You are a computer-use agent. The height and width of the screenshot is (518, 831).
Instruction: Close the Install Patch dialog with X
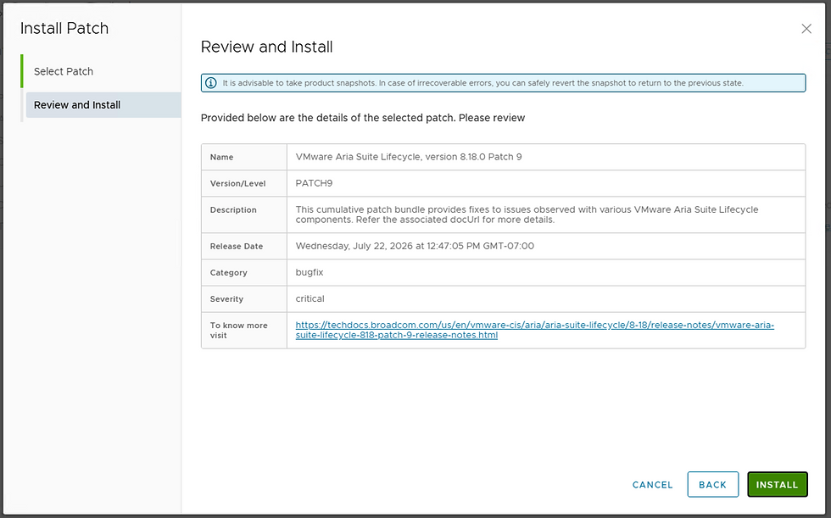click(x=806, y=29)
